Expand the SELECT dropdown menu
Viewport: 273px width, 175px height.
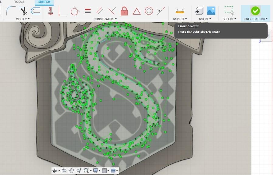229,19
